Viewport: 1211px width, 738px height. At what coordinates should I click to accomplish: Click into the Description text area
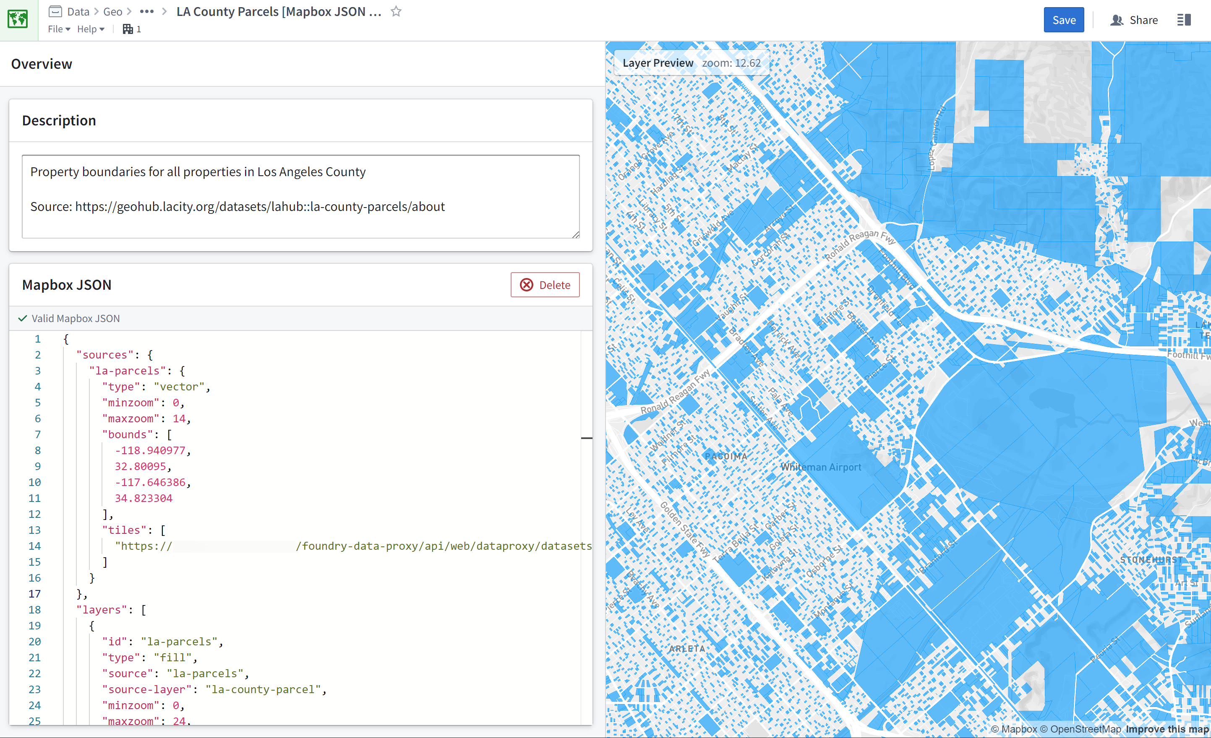click(301, 197)
